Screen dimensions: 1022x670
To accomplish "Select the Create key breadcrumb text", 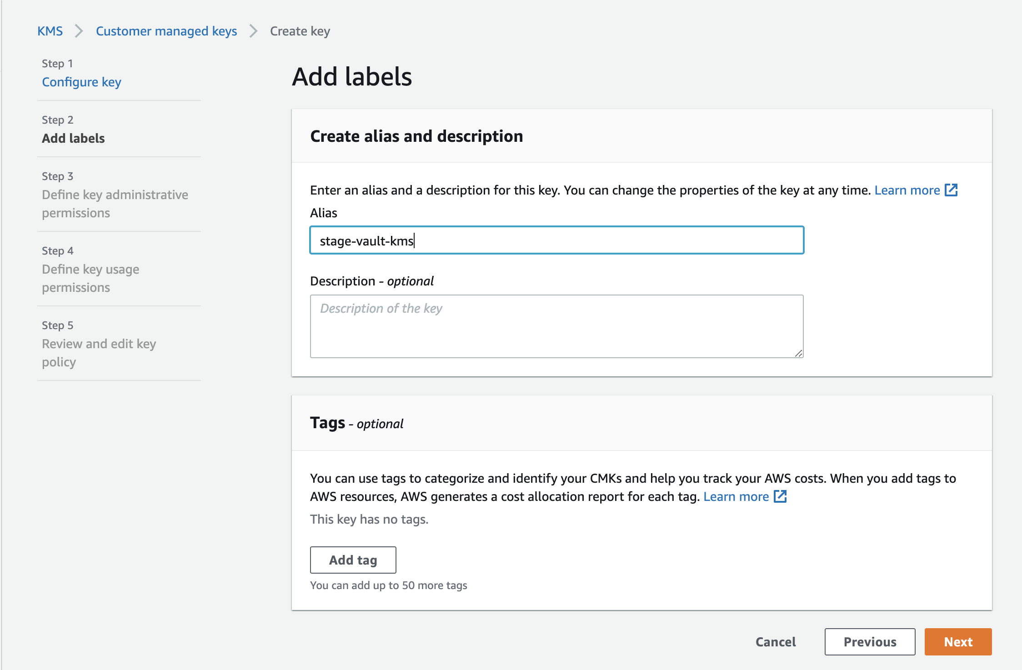I will [x=300, y=31].
